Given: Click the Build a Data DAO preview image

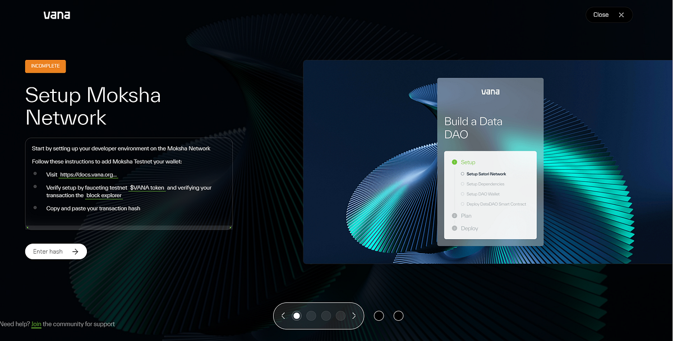Looking at the screenshot, I should click(487, 162).
